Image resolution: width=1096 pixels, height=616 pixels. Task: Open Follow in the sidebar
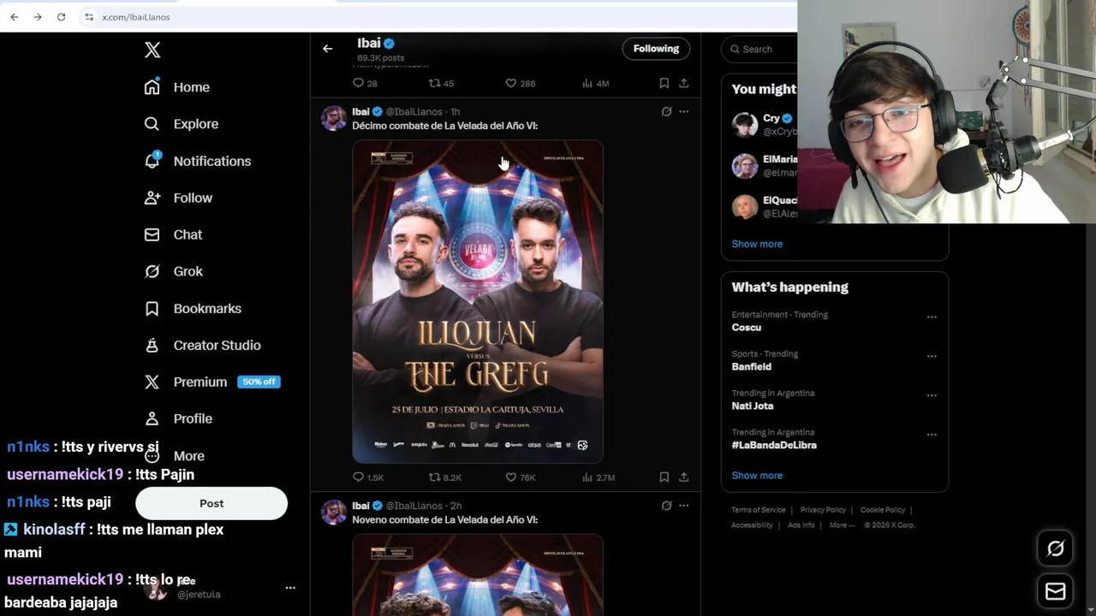178,198
